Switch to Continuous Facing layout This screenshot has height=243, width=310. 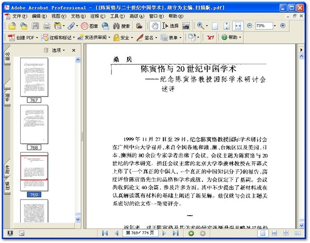(x=286, y=234)
